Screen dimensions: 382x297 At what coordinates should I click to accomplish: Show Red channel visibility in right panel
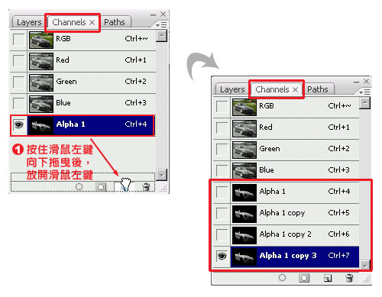coord(222,128)
